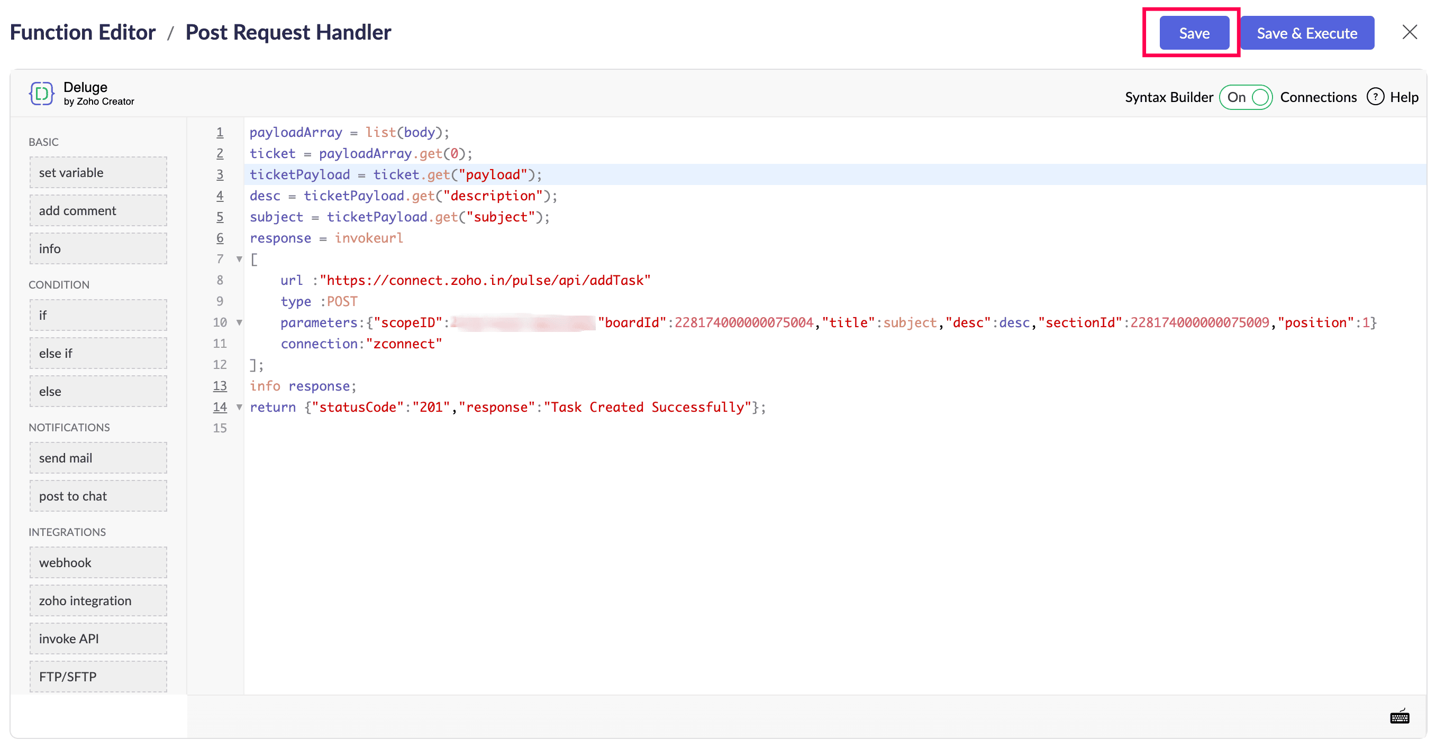Click the 'Post Request Handler' title
The image size is (1436, 740).
click(x=288, y=32)
